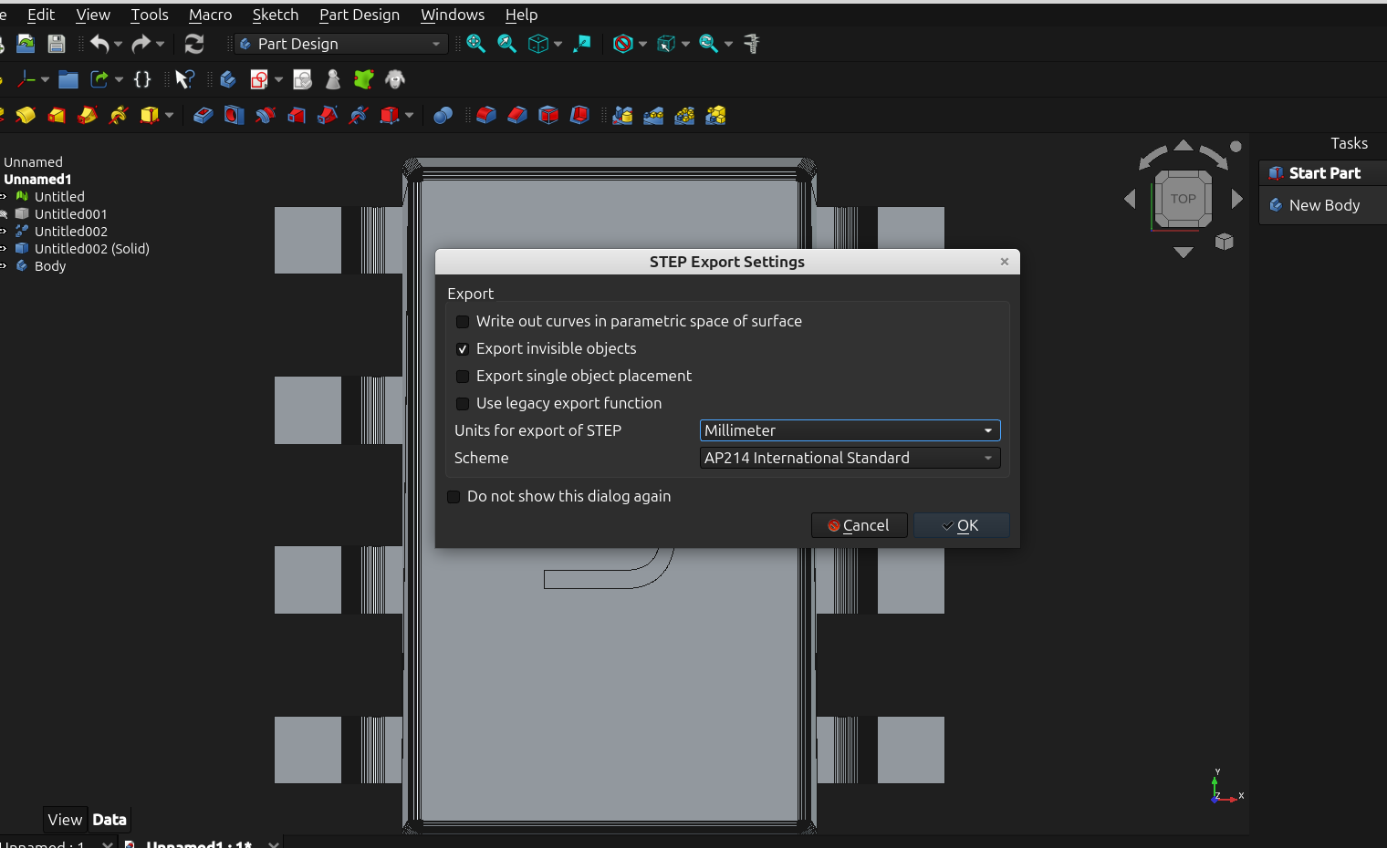Click the Create sketch icon
Screen dimensions: 1387x848
(x=259, y=79)
